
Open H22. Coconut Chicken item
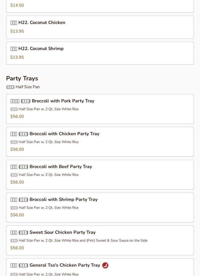click(42, 23)
